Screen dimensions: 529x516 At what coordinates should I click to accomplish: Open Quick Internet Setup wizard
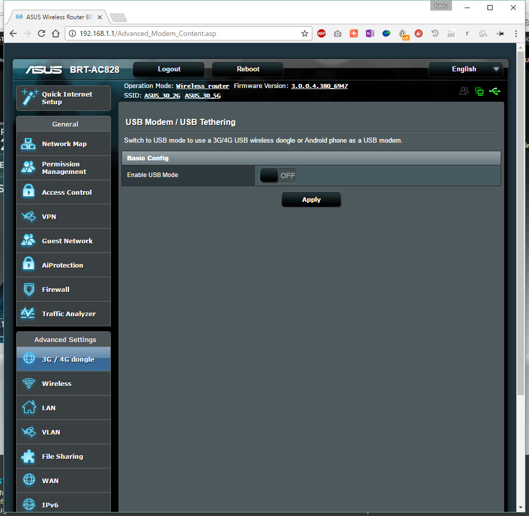pyautogui.click(x=64, y=98)
